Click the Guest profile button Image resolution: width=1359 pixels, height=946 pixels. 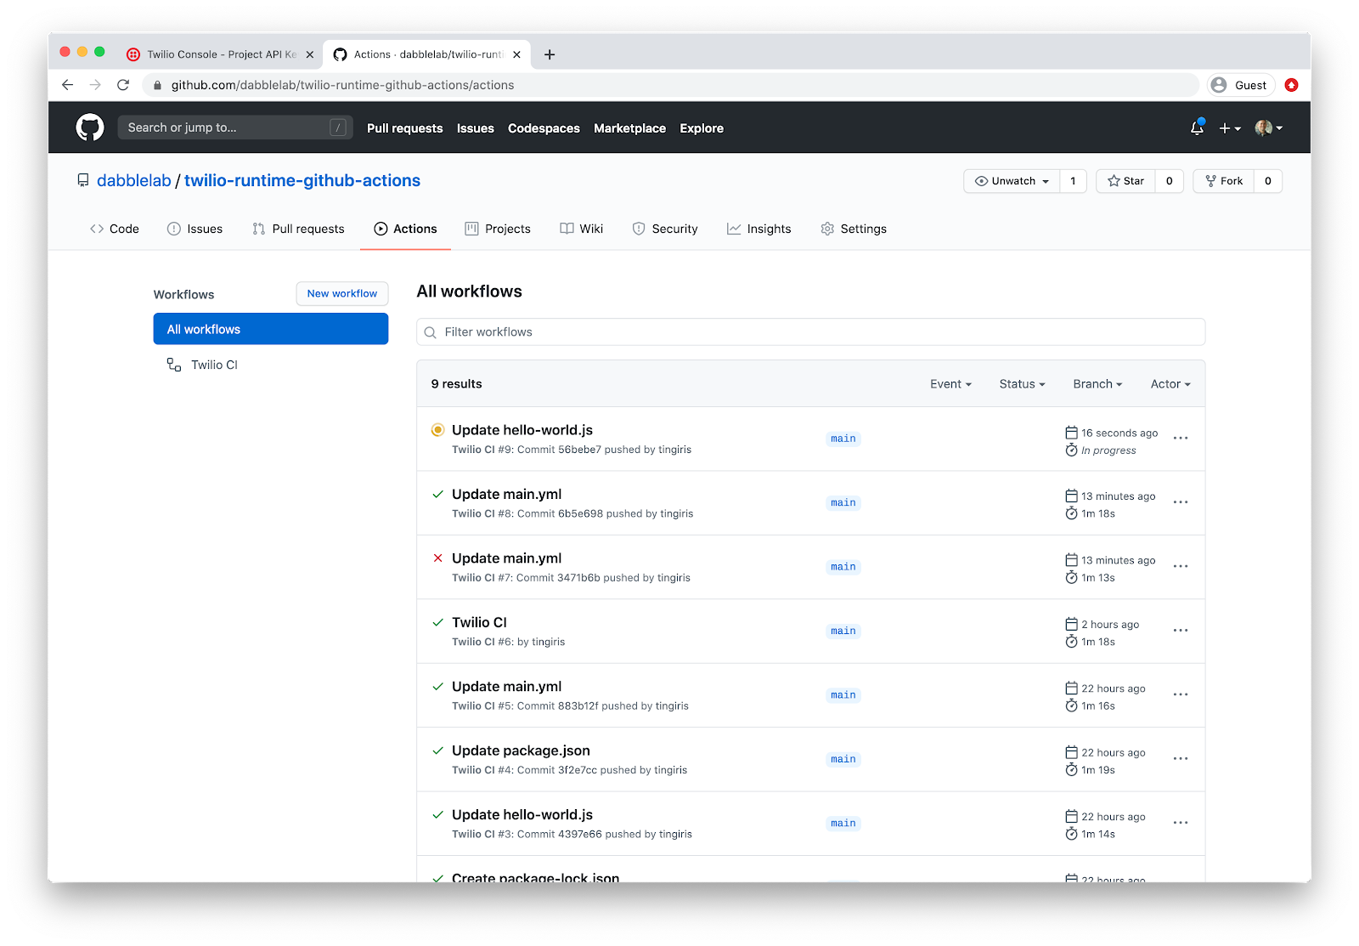point(1241,85)
